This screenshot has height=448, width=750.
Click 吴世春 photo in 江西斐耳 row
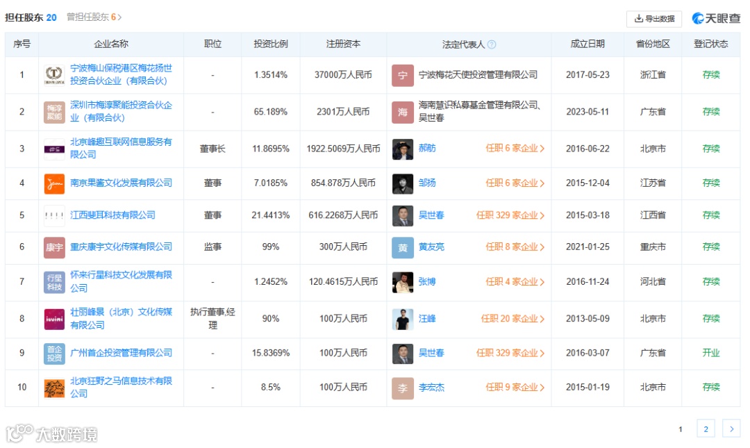click(x=403, y=215)
